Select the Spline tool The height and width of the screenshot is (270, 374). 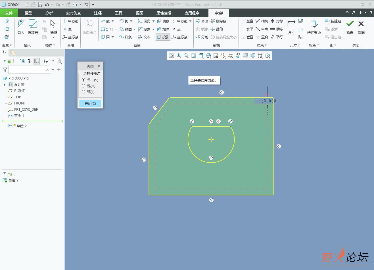(x=126, y=37)
